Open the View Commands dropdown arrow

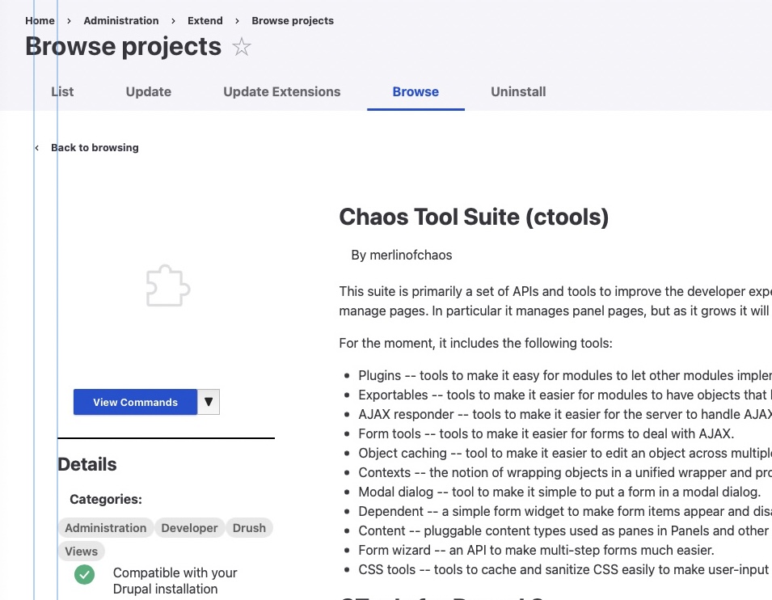[208, 402]
